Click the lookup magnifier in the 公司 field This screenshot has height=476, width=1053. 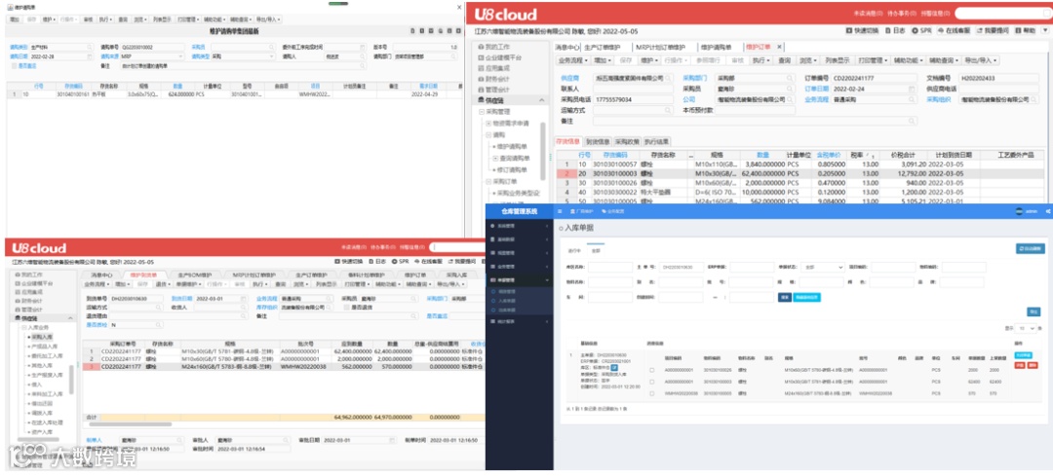(791, 100)
